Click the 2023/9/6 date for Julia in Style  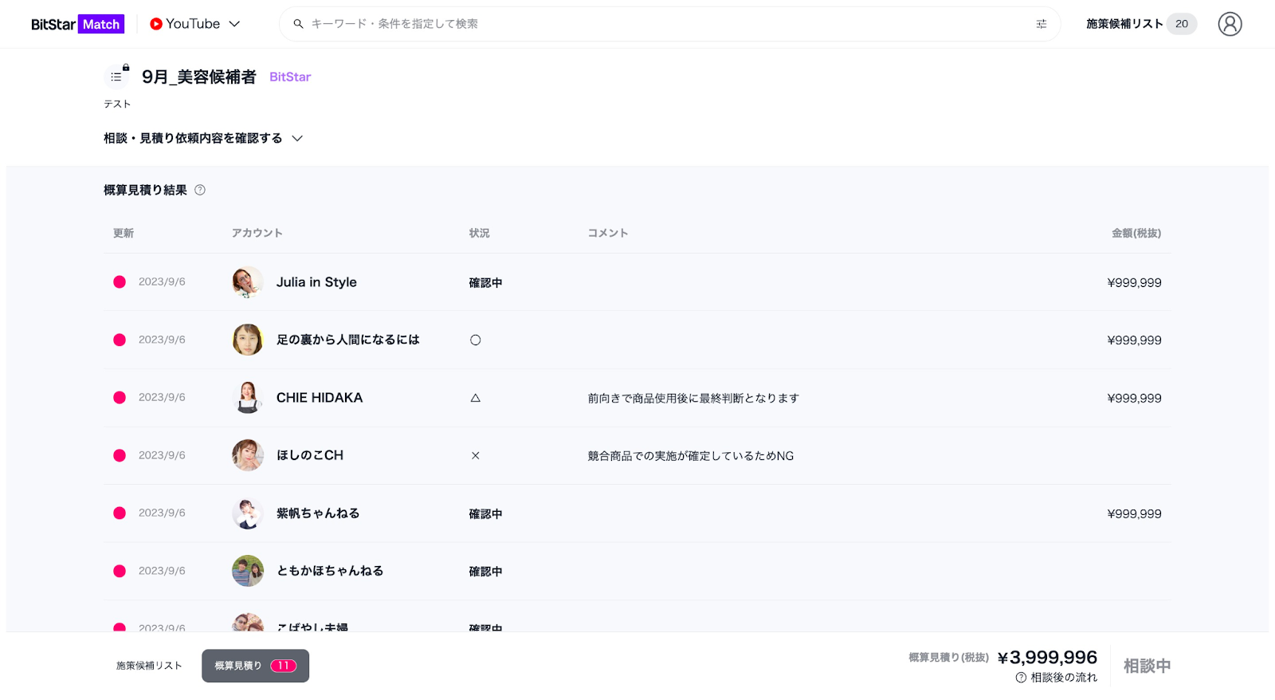pyautogui.click(x=162, y=282)
